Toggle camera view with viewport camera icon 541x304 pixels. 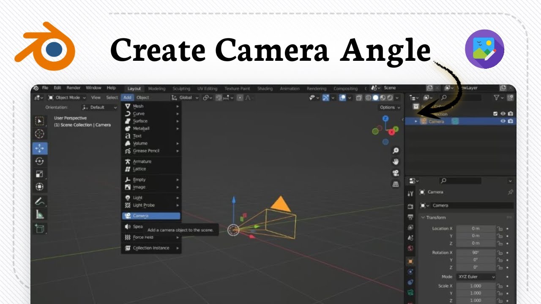396,173
